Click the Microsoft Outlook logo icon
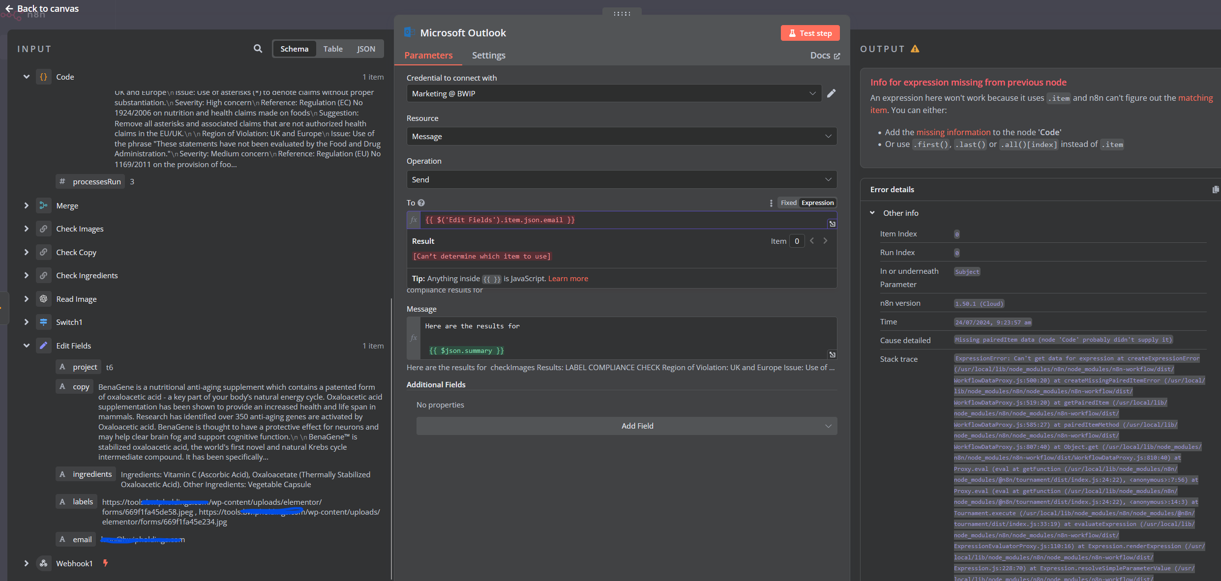The width and height of the screenshot is (1221, 581). (409, 32)
